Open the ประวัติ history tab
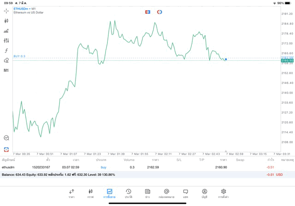 [128, 193]
